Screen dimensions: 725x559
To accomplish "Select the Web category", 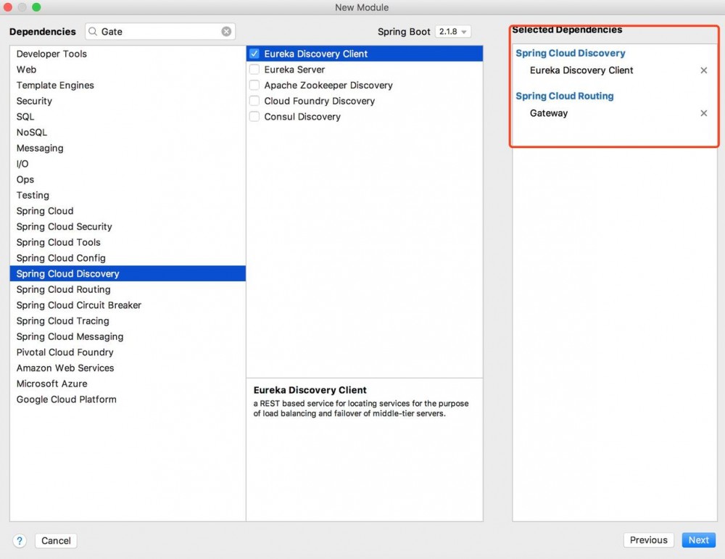I will point(128,70).
